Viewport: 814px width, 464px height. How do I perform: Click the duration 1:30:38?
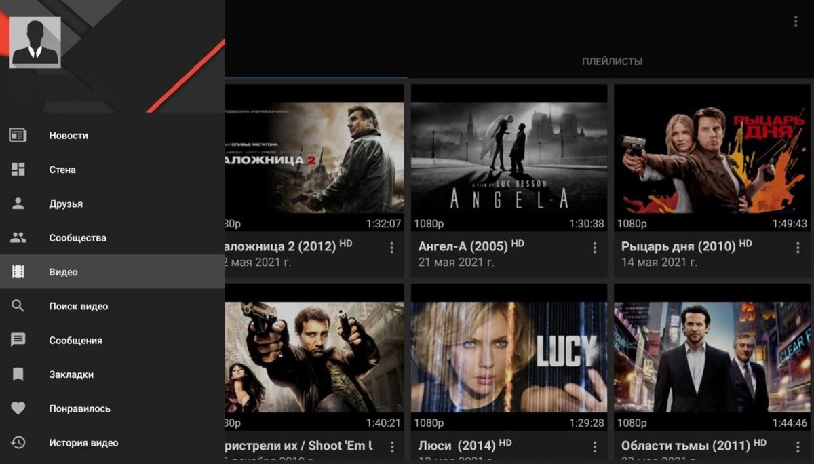587,223
